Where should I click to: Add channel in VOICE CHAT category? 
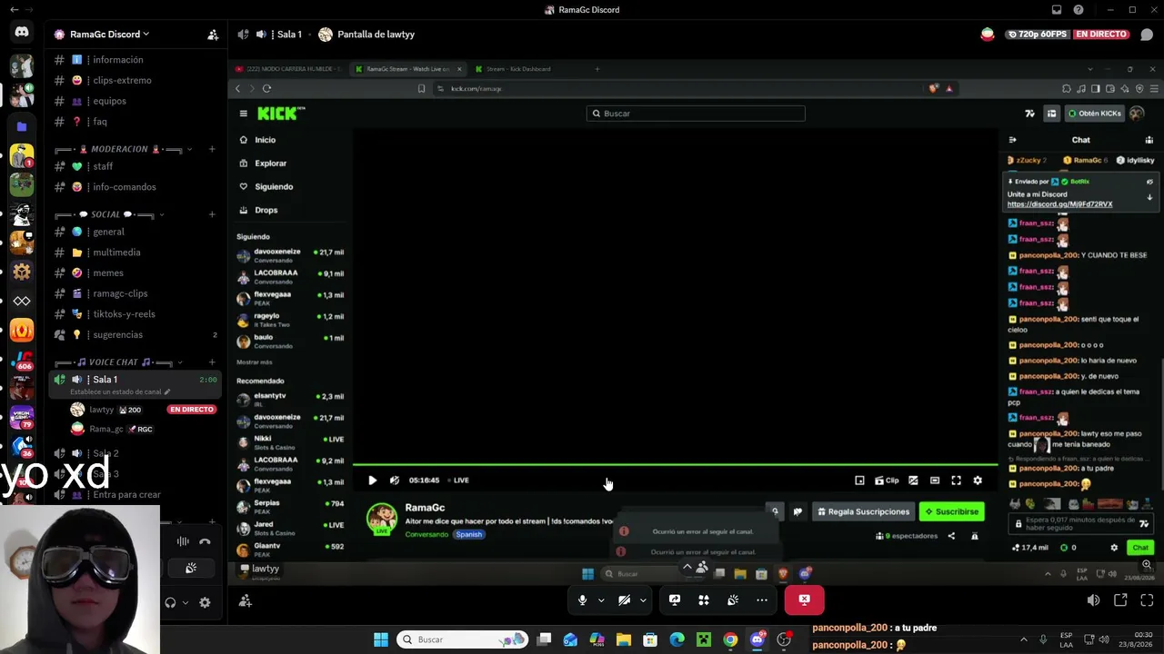click(x=212, y=362)
